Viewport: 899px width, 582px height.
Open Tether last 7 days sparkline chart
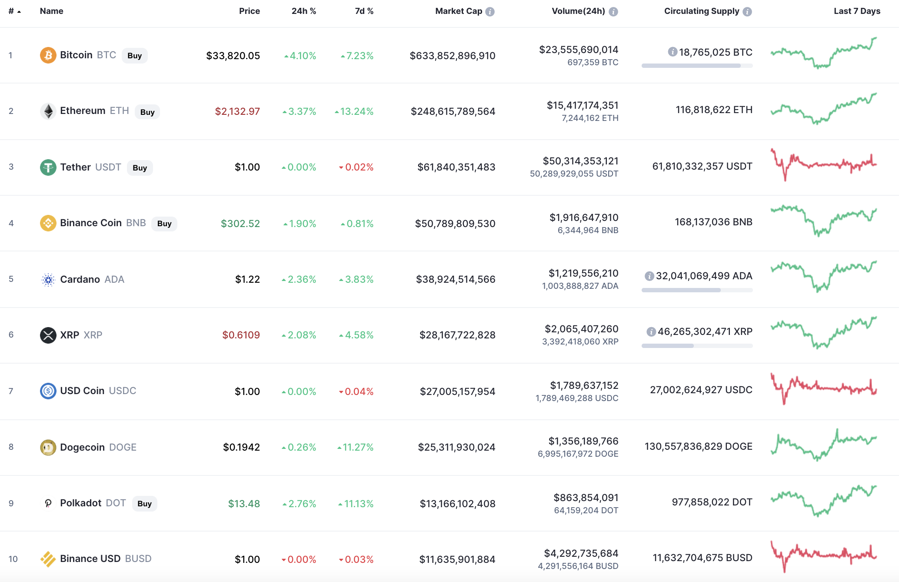[x=824, y=165]
